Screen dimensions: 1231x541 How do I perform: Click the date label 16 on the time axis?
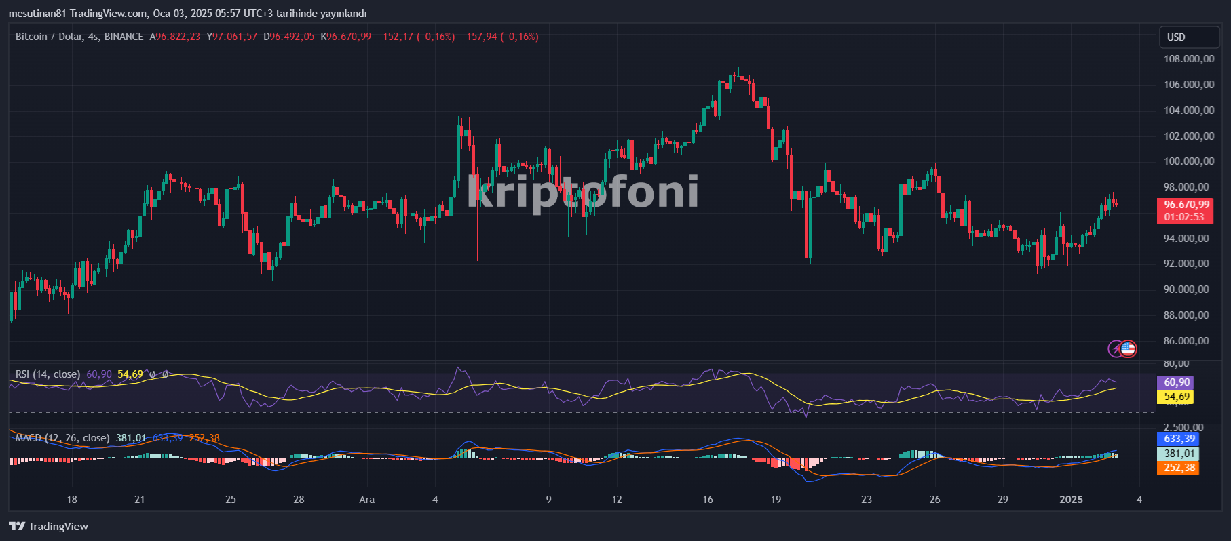pyautogui.click(x=708, y=500)
